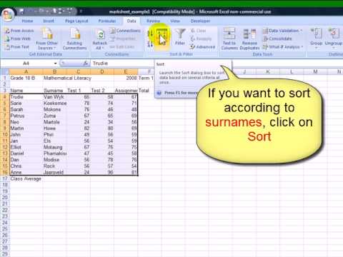The image size is (343, 257).
Task: Import data From Text
Action: click(17, 46)
